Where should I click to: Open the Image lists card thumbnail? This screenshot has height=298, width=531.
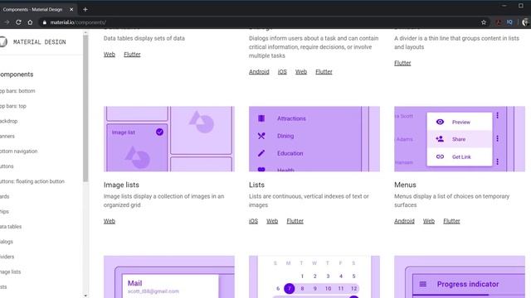[x=169, y=139]
